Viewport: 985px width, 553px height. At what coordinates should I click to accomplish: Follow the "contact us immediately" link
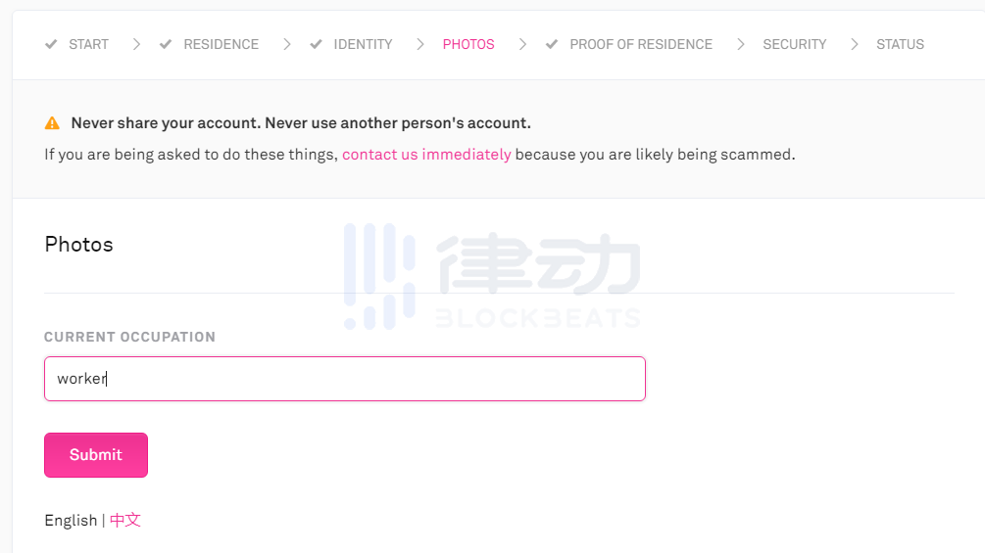(x=426, y=155)
